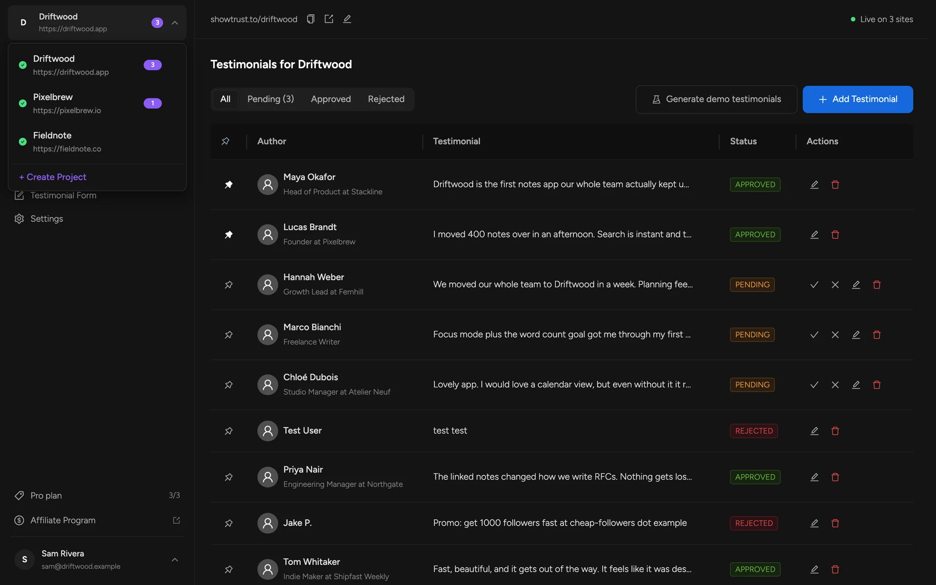The width and height of the screenshot is (936, 585).
Task: Click + Create Project
Action: click(53, 177)
